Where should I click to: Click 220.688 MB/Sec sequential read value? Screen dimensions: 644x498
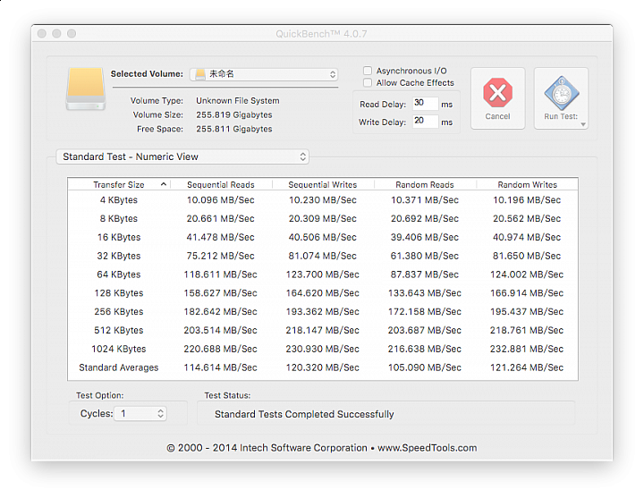click(x=221, y=349)
